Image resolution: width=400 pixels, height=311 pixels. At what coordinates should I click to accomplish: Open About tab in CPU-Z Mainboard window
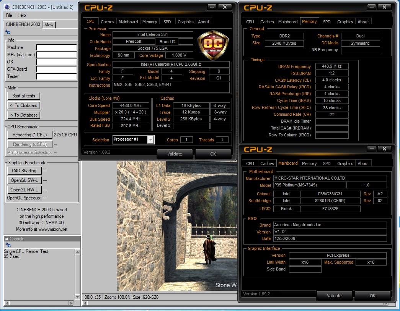point(363,164)
